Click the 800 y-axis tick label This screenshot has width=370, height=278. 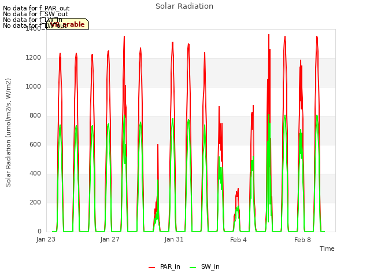coord(35,116)
